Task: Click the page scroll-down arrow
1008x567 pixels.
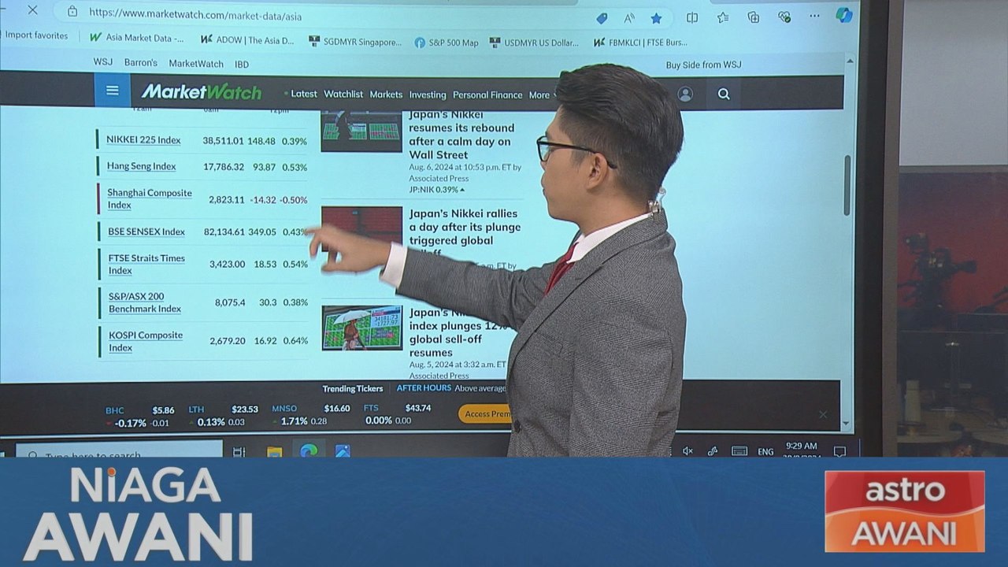Action: (x=847, y=424)
